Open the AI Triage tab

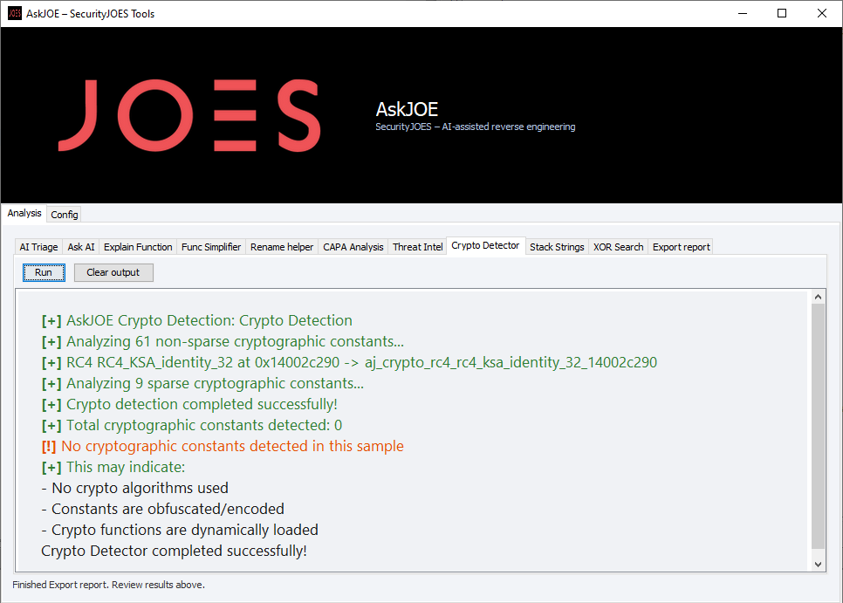click(38, 247)
